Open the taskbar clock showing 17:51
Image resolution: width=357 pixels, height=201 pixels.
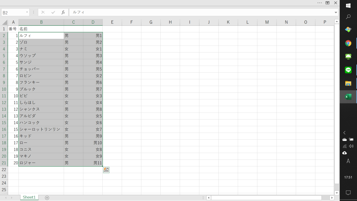tap(348, 177)
